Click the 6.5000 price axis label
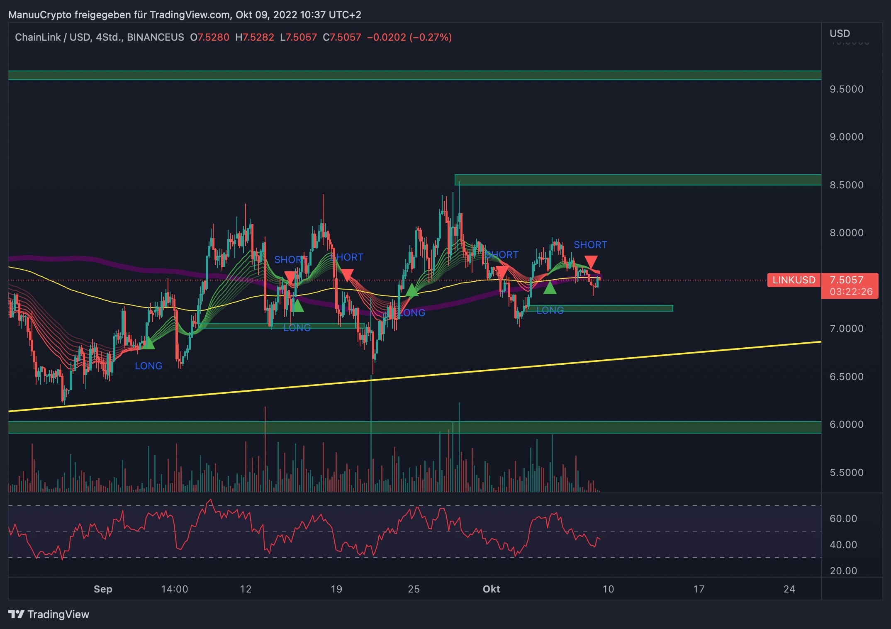The image size is (891, 629). pos(846,377)
